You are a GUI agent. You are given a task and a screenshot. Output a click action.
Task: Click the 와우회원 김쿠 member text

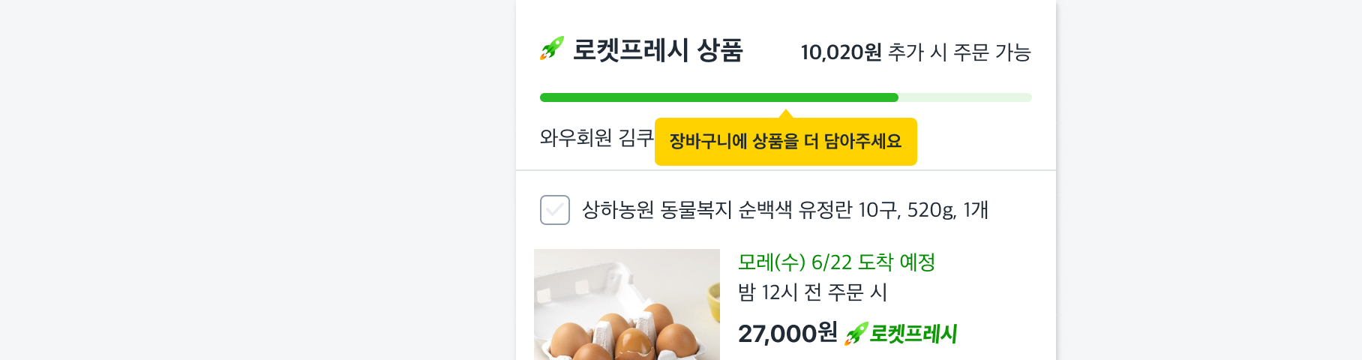pos(596,138)
